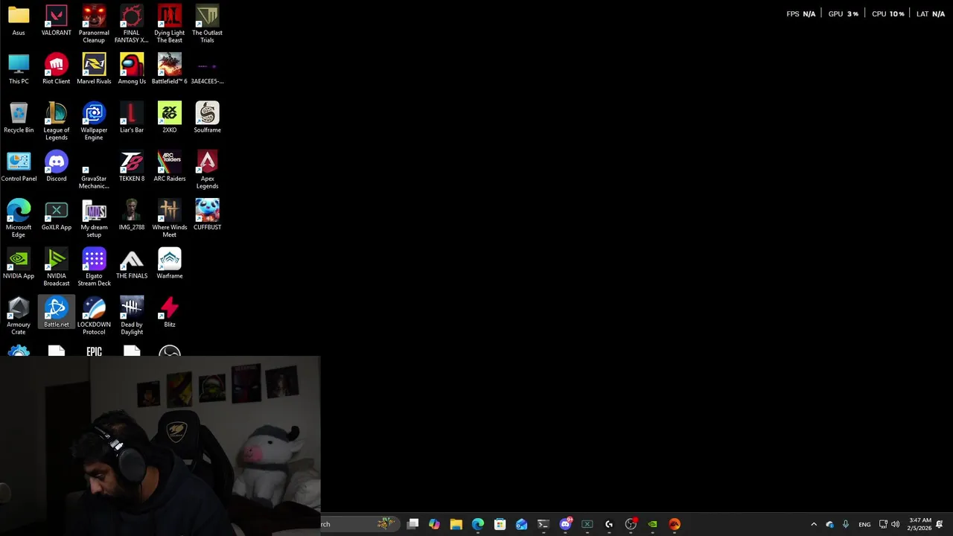
Task: Open Copilot from the taskbar
Action: (434, 524)
